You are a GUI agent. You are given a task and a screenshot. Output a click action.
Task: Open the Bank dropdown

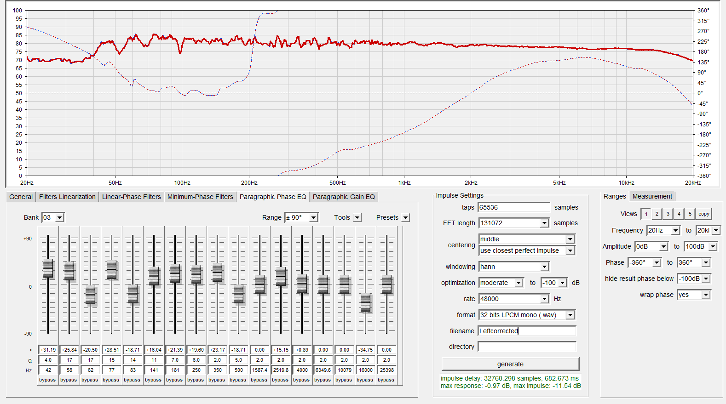(x=60, y=217)
